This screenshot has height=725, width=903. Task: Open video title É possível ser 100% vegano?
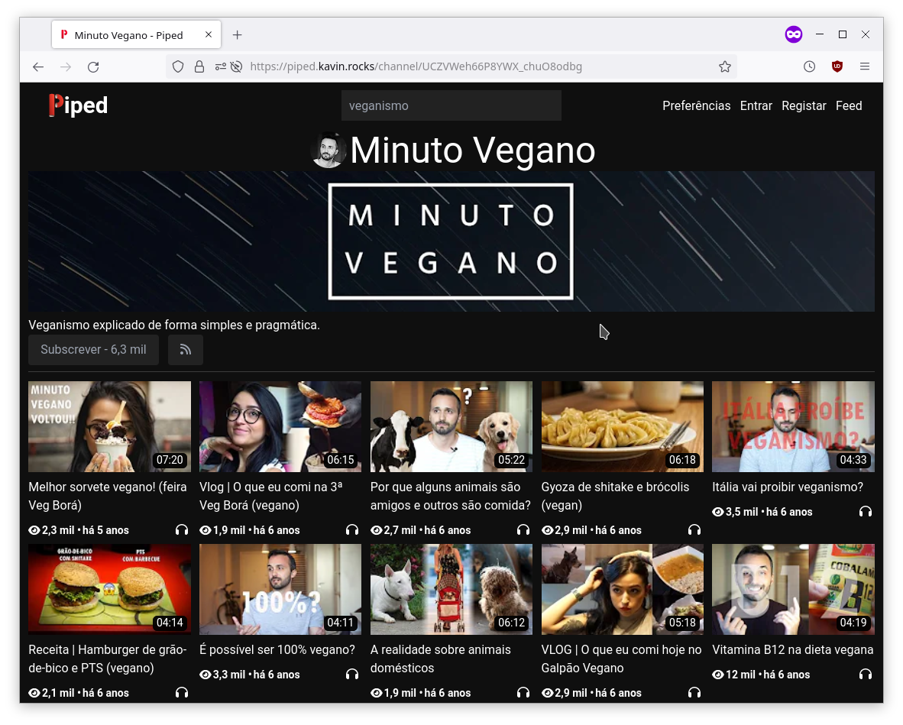(x=277, y=650)
